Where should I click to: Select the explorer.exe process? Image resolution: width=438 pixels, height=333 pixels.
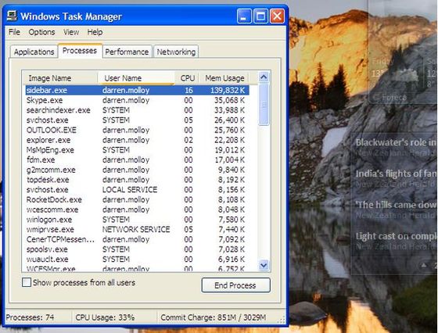[x=137, y=140]
